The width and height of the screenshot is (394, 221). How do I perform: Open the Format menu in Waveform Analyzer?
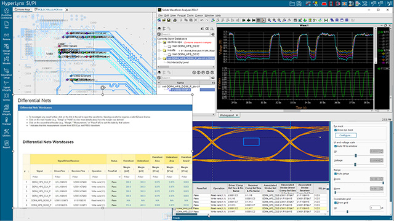click(181, 15)
